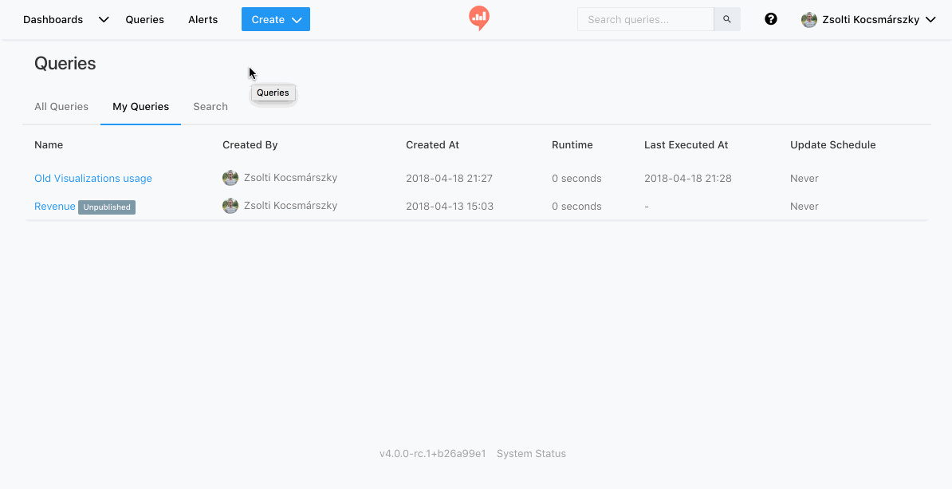Expand the Zsolti Kocsmárszky user menu
The height and width of the screenshot is (489, 952).
(870, 20)
